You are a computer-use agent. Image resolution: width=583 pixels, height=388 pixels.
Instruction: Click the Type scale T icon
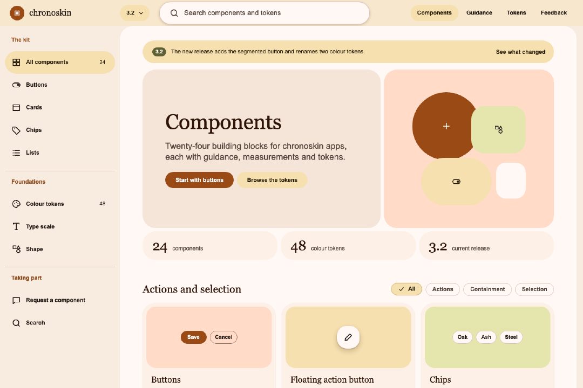[16, 226]
